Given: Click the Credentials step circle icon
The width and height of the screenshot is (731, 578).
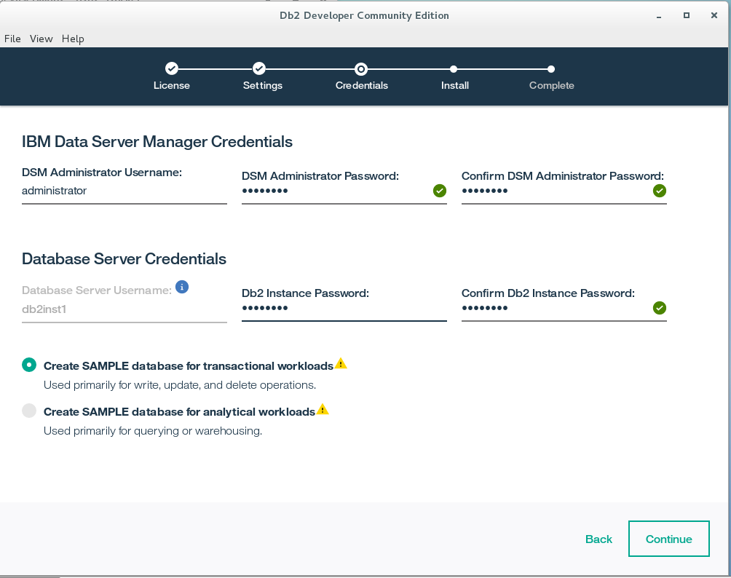Looking at the screenshot, I should (x=361, y=69).
